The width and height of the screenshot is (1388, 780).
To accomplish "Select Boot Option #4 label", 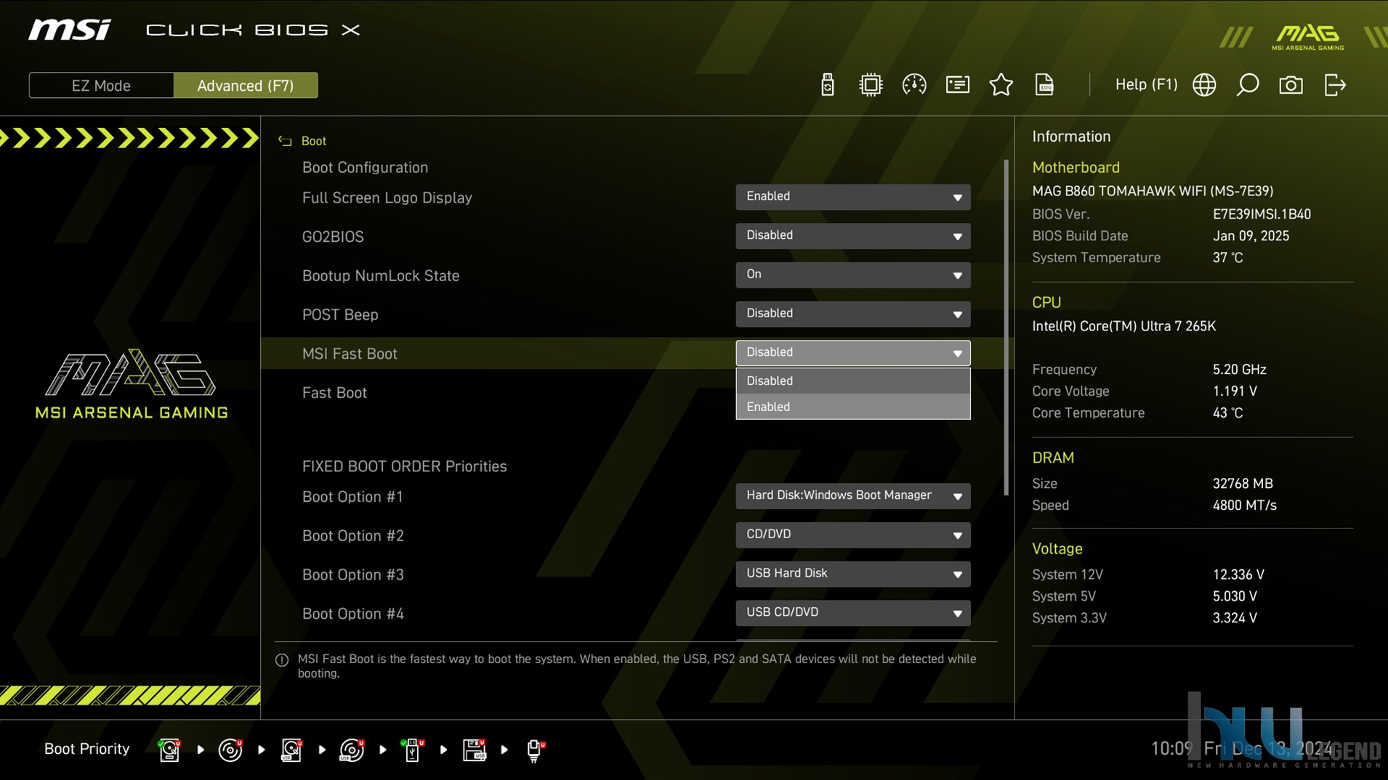I will click(x=353, y=614).
